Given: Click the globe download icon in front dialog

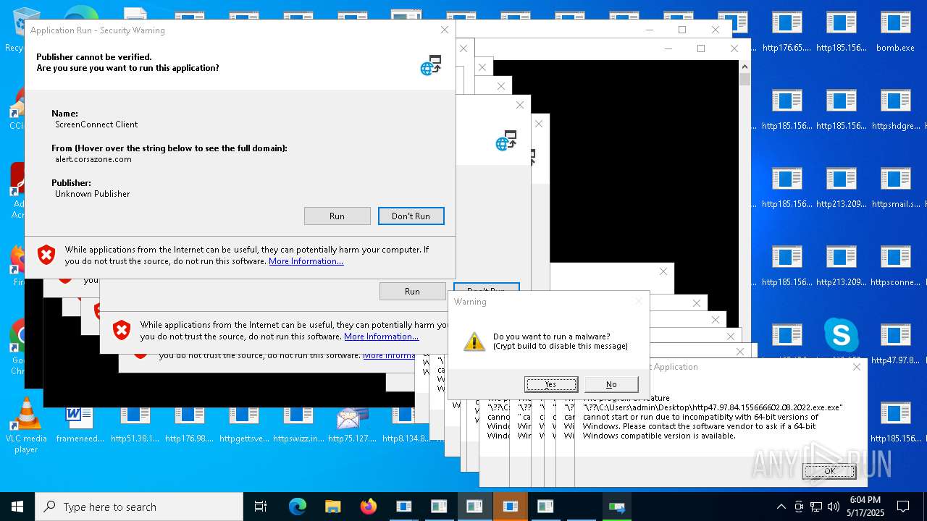Looking at the screenshot, I should [431, 65].
